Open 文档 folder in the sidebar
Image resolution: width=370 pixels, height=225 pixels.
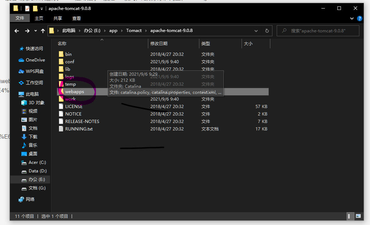(33, 128)
